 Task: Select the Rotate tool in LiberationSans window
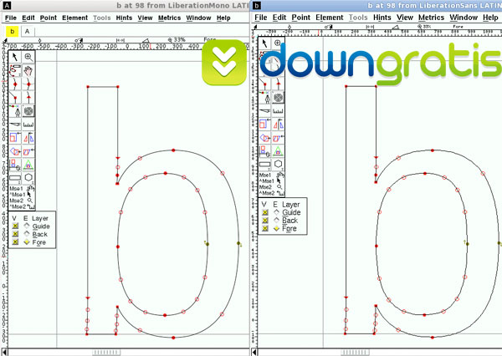[264, 138]
